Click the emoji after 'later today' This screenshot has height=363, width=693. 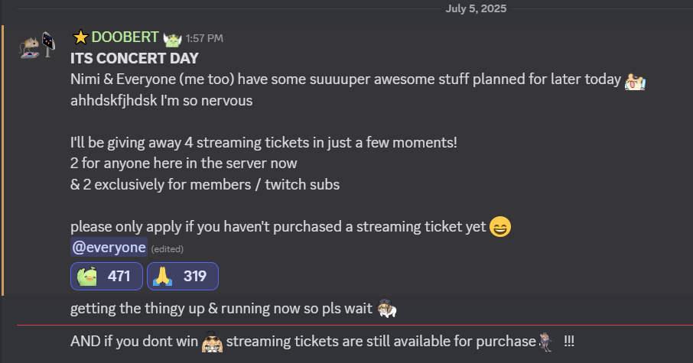pos(636,80)
